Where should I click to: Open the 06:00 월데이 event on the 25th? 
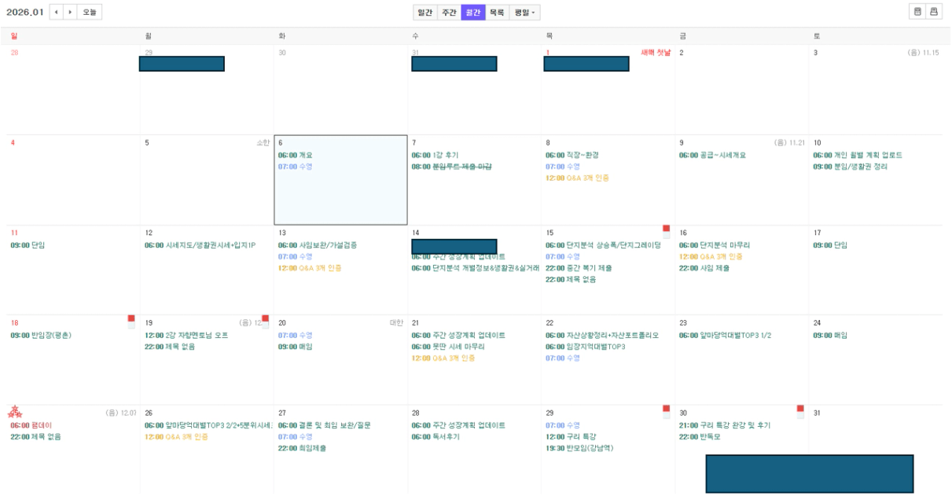point(31,425)
